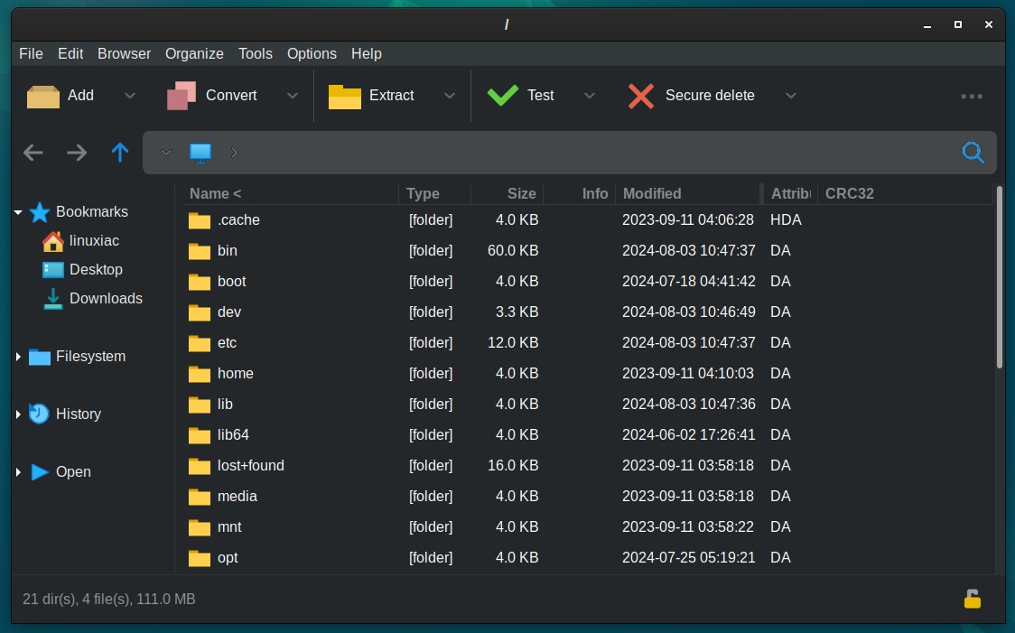Viewport: 1015px width, 633px height.
Task: Click the Desktop bookmark icon
Action: (53, 270)
